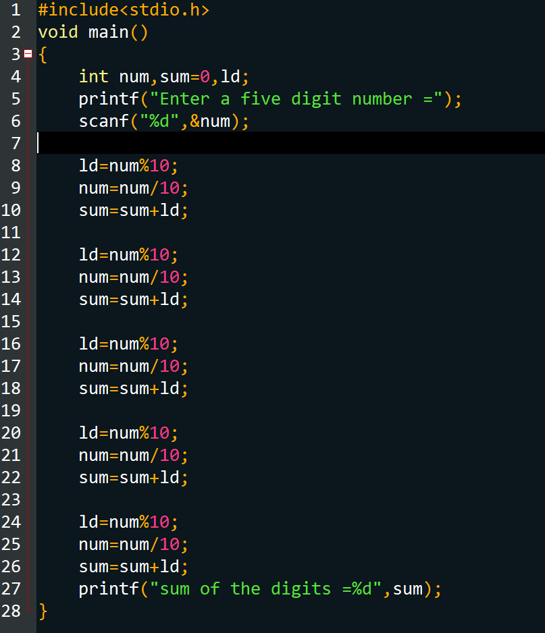
Task: Place cursor inside the #include directive
Action: pyautogui.click(x=122, y=9)
